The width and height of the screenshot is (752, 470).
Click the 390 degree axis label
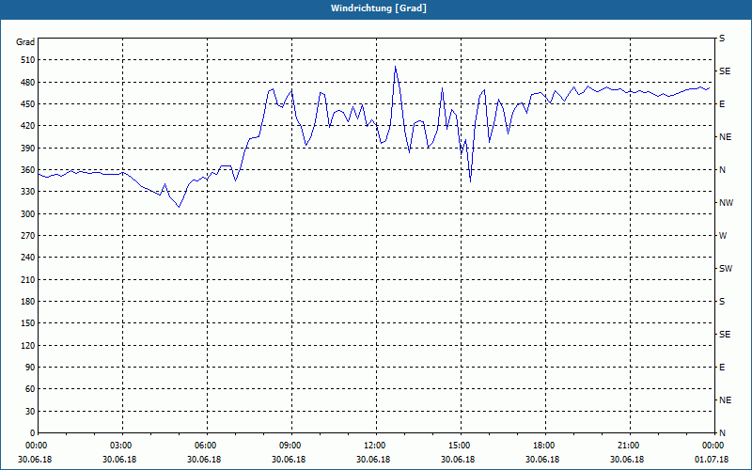pos(28,148)
